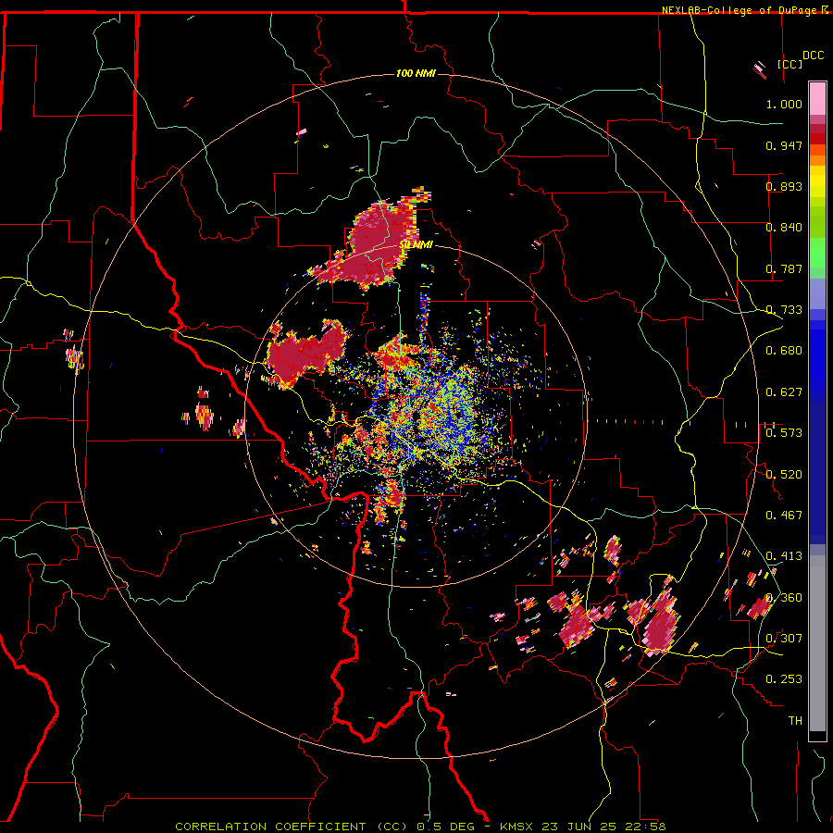Click the 0.520 scale value

click(784, 475)
